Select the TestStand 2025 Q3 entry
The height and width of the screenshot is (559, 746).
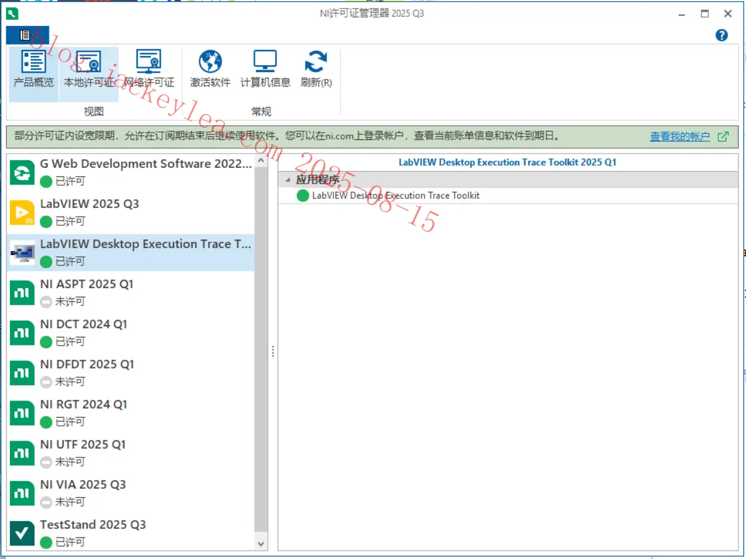tap(131, 532)
